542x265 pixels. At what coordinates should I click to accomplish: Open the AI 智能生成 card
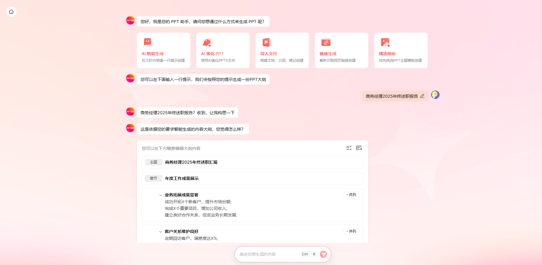pos(164,50)
